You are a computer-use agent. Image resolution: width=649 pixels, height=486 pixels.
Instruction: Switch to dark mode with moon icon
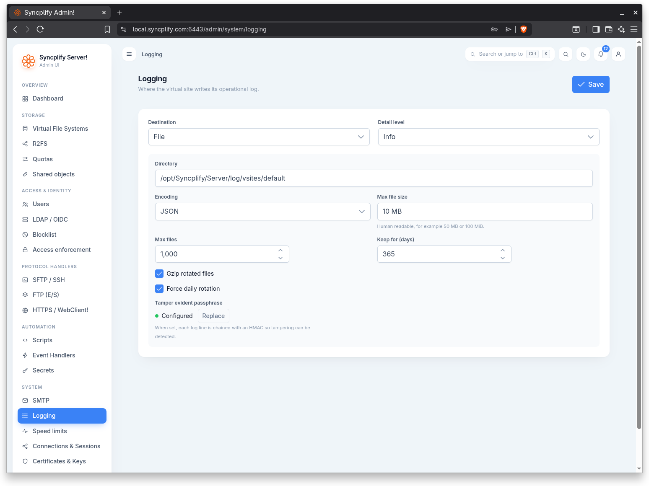[583, 54]
